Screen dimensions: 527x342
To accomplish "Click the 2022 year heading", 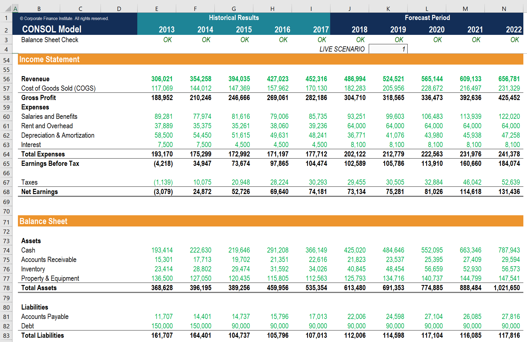I will click(x=514, y=29).
